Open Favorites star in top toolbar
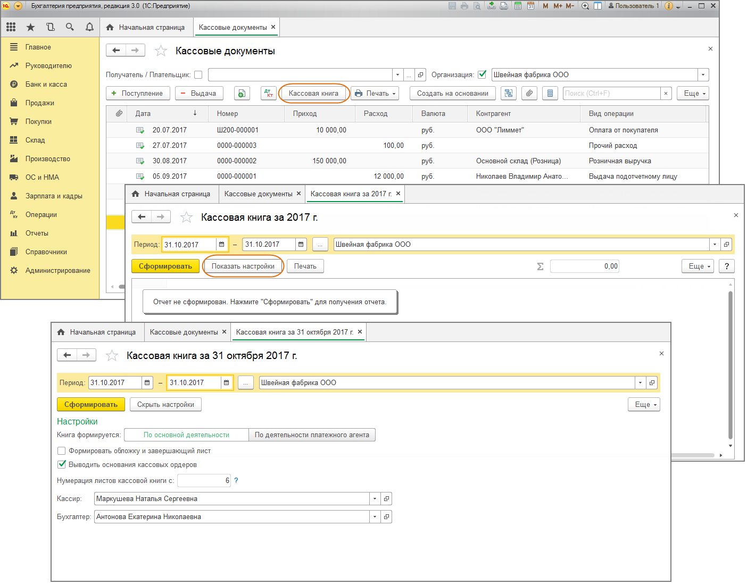Viewport: 747px width, 584px height. click(30, 27)
